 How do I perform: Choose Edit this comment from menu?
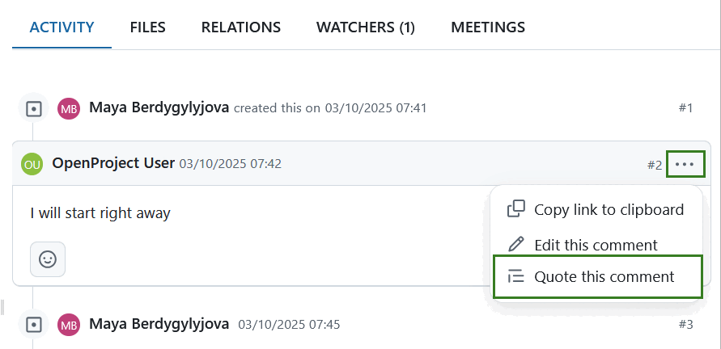coord(596,244)
